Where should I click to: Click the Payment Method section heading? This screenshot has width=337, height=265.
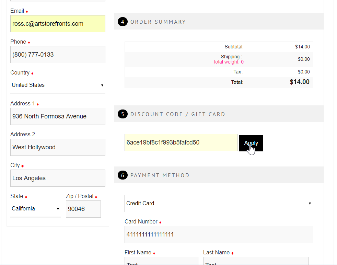[160, 175]
